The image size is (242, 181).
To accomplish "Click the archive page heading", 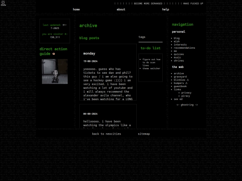I will click(x=88, y=25).
